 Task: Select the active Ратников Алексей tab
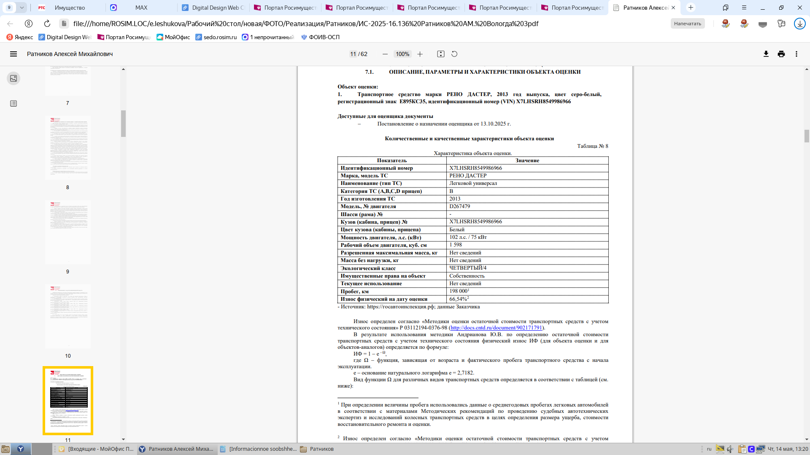pos(644,8)
